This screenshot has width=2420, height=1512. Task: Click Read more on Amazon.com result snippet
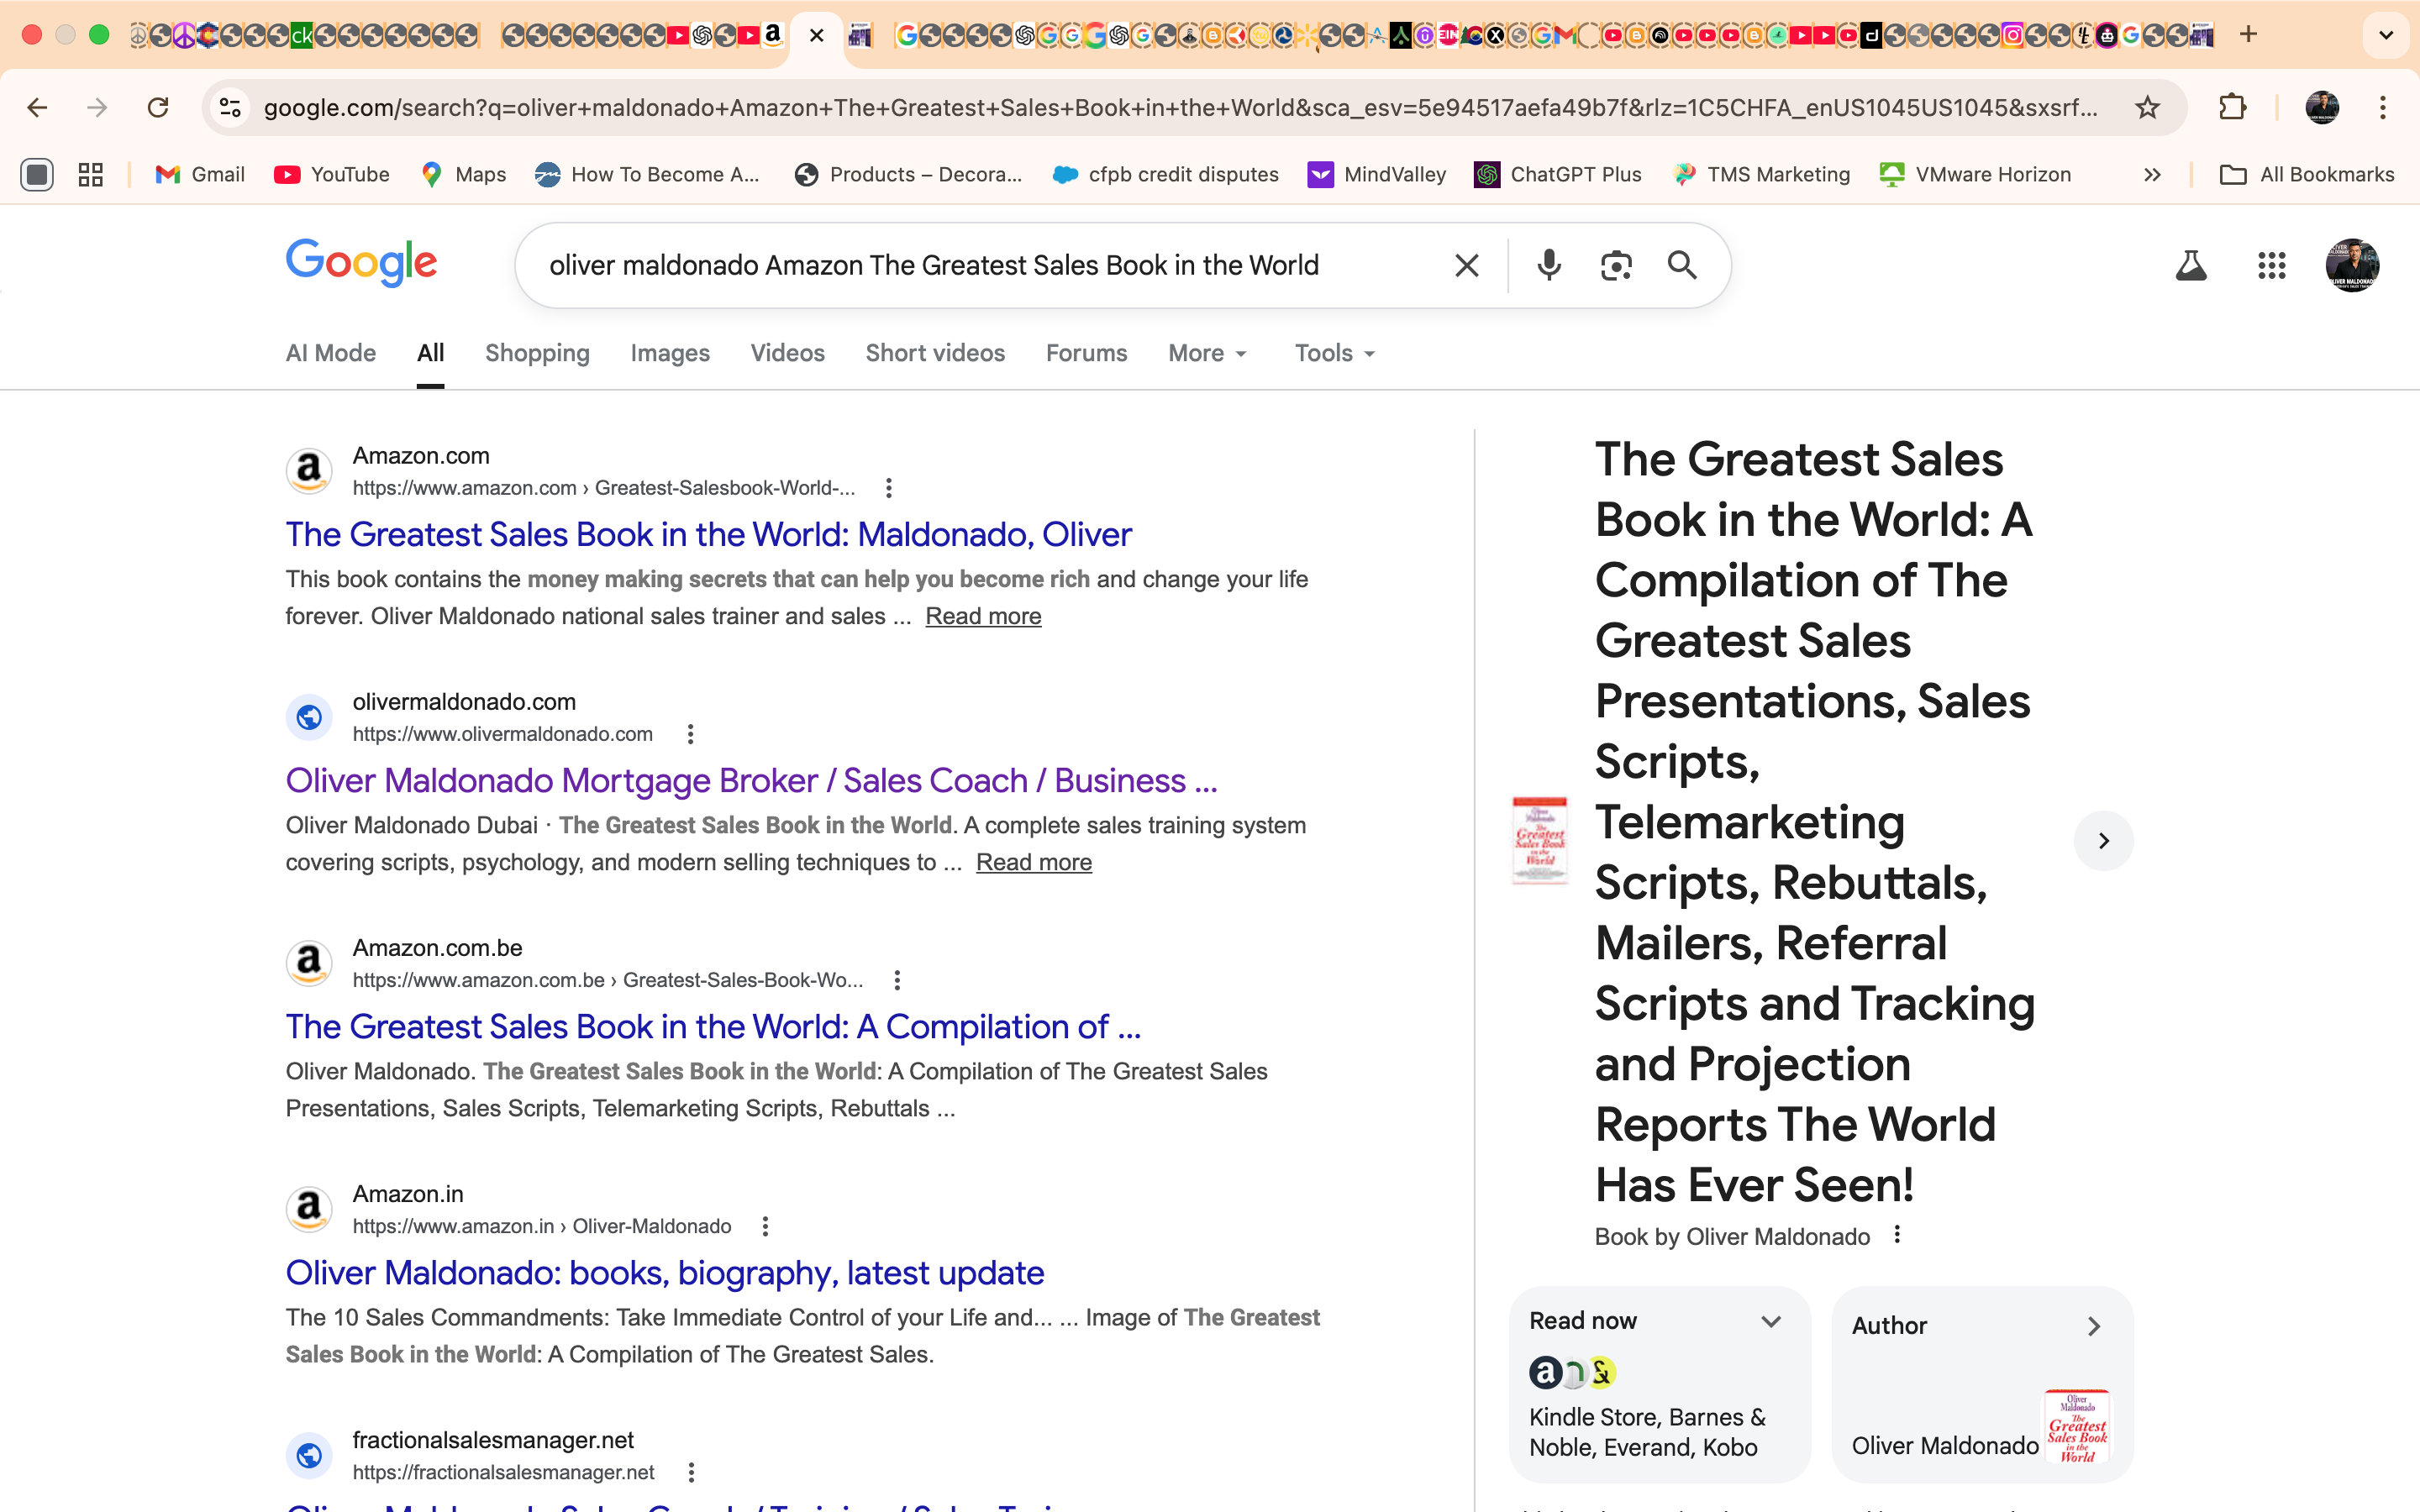pos(983,616)
